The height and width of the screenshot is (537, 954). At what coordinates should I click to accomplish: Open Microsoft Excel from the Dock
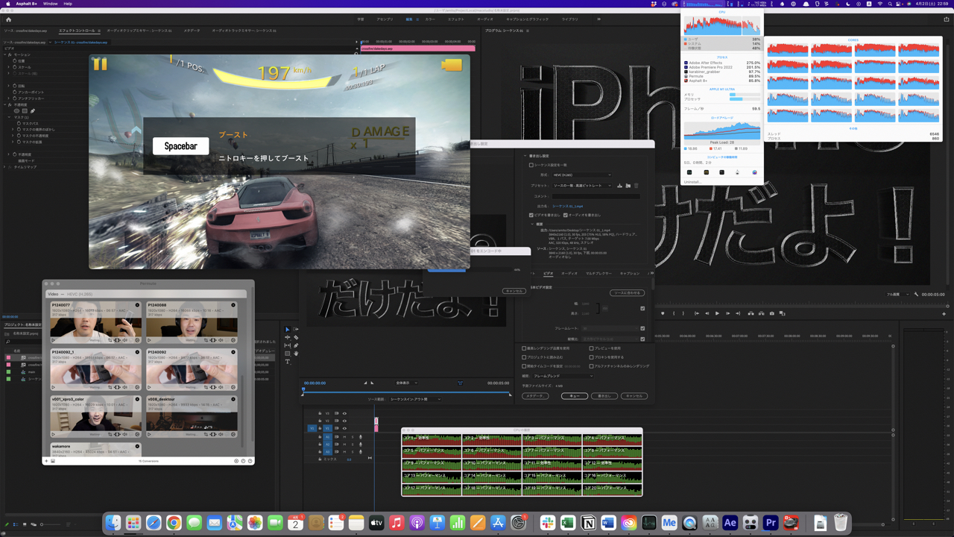pyautogui.click(x=568, y=524)
